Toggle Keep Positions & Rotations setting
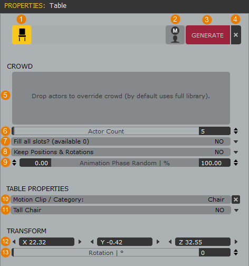The height and width of the screenshot is (266, 249). coord(121,152)
